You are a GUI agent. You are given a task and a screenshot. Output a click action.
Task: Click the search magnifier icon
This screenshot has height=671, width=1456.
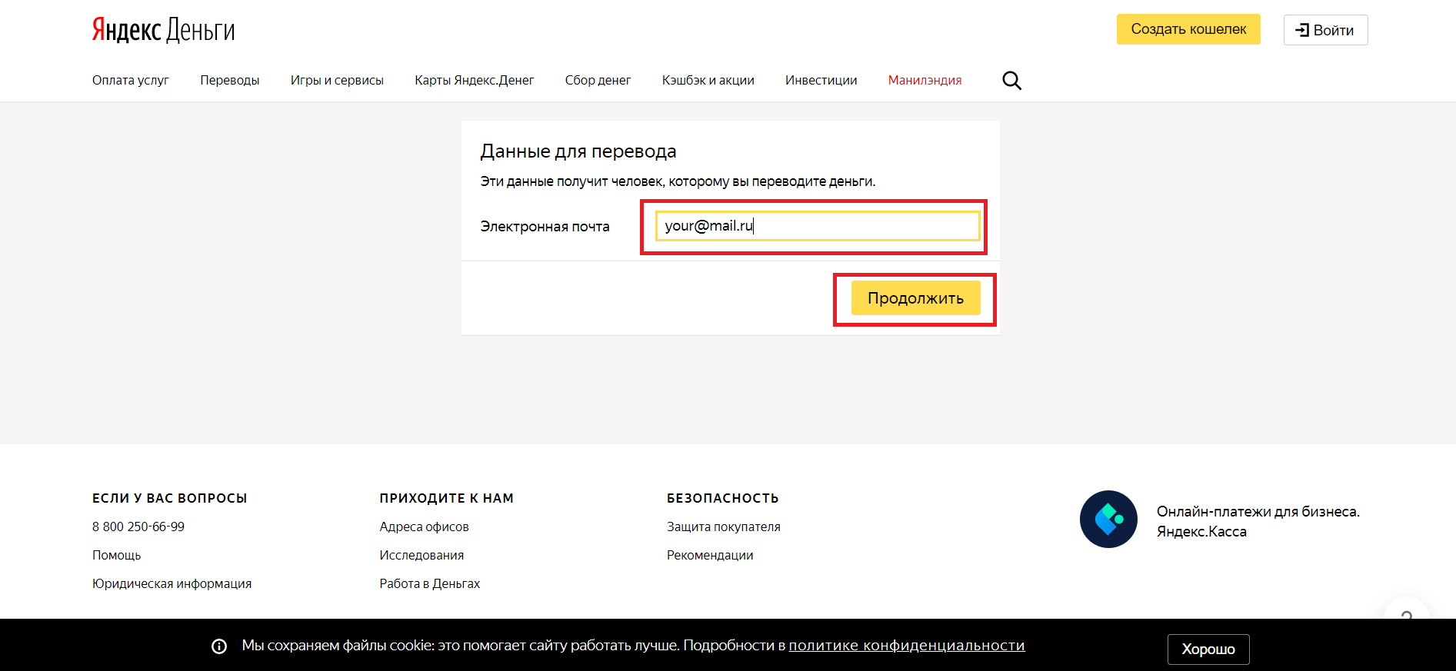point(1011,81)
